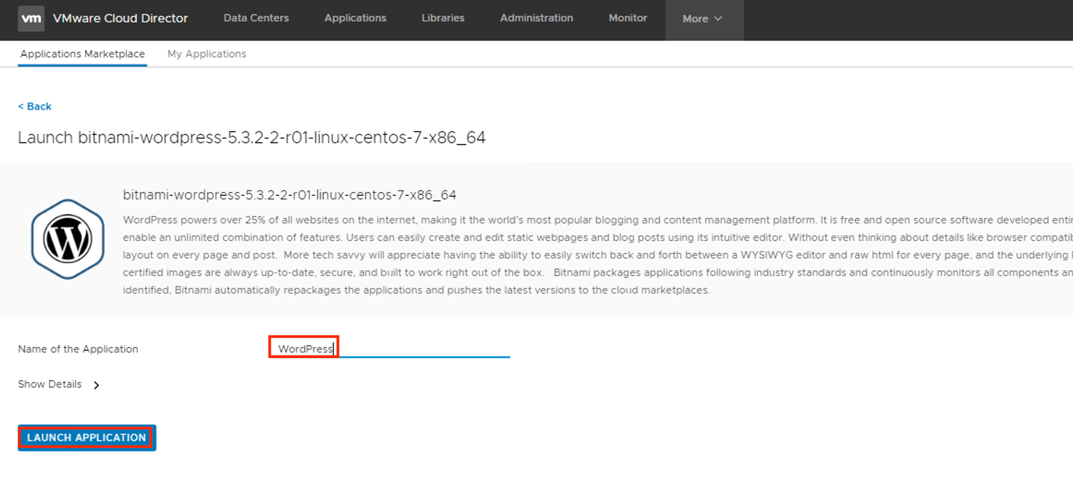Screen dimensions: 1073x479
Task: Expand the Show Details label
Action: [x=50, y=384]
